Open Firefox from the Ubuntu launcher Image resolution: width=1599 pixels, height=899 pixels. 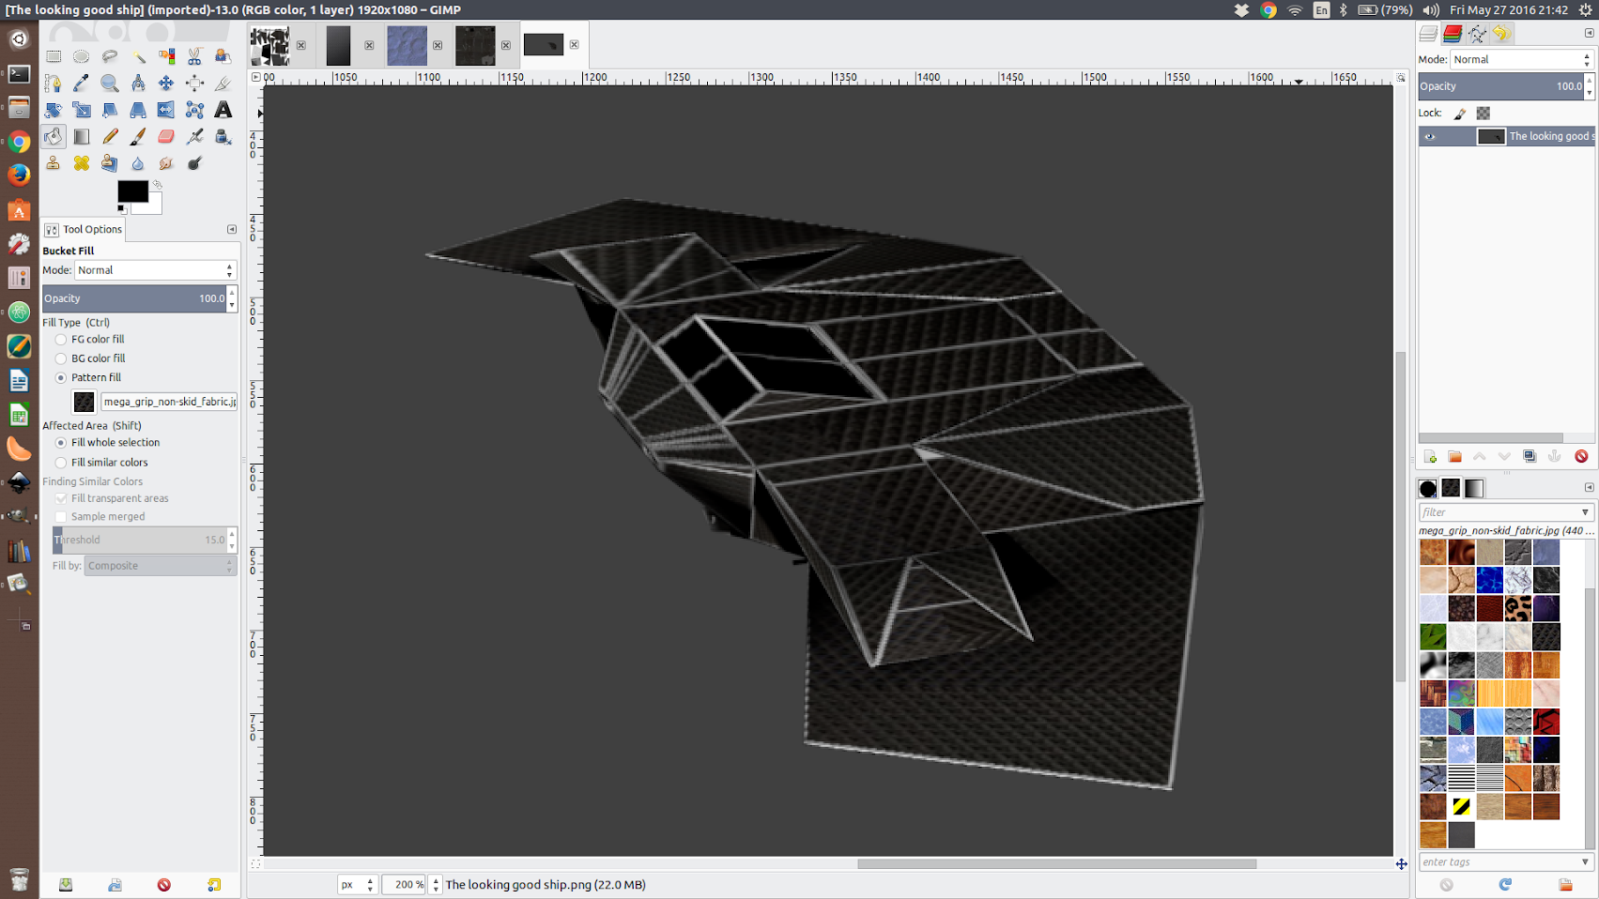pyautogui.click(x=19, y=175)
